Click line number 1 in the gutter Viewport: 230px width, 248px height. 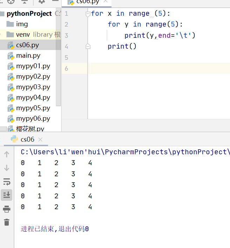pos(66,14)
